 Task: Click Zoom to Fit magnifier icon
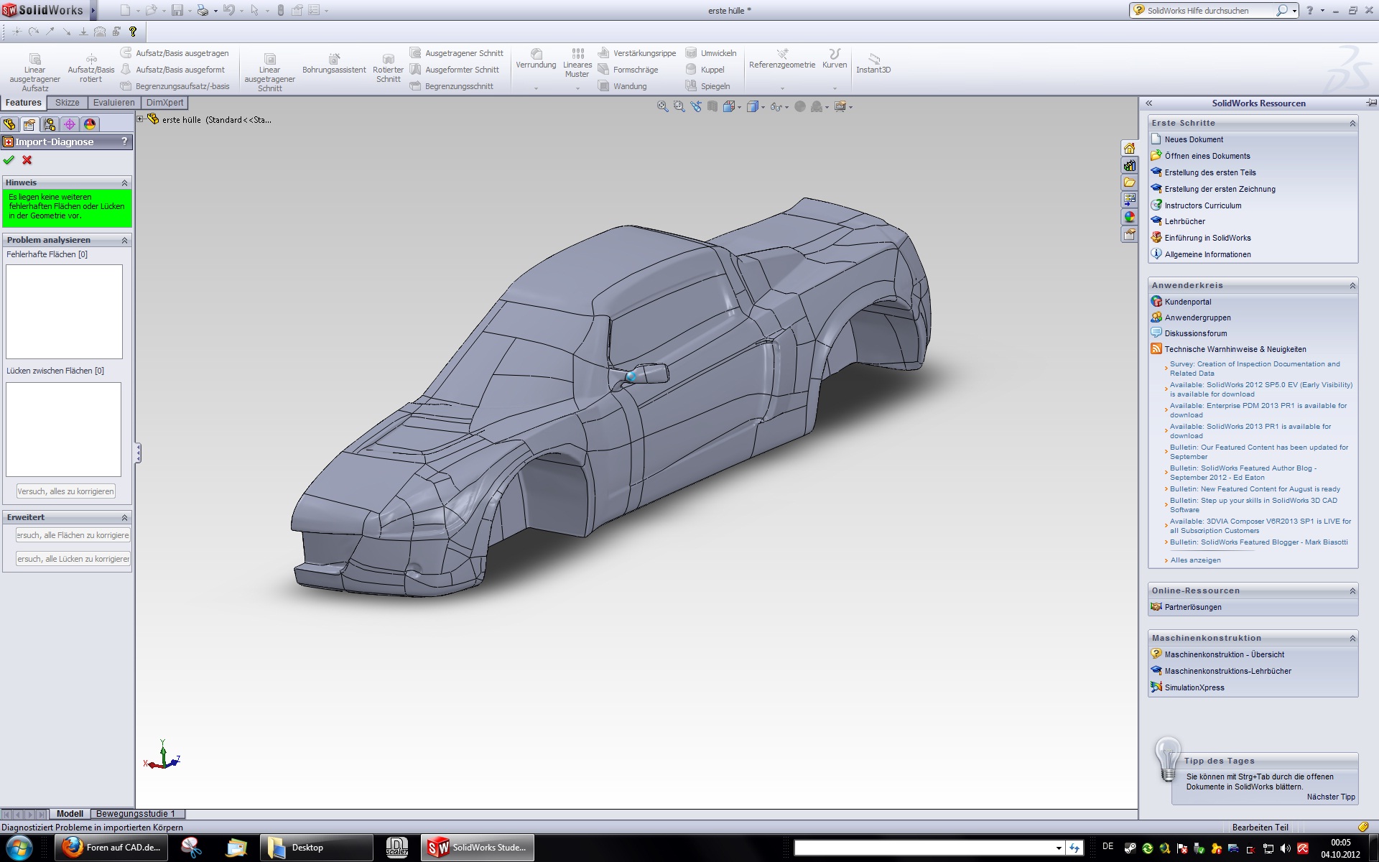[x=662, y=106]
